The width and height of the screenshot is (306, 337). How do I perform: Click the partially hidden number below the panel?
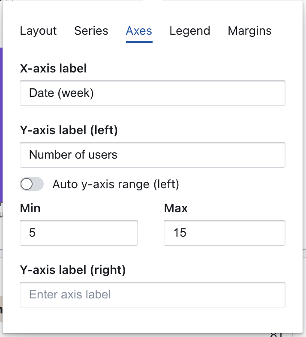click(276, 335)
